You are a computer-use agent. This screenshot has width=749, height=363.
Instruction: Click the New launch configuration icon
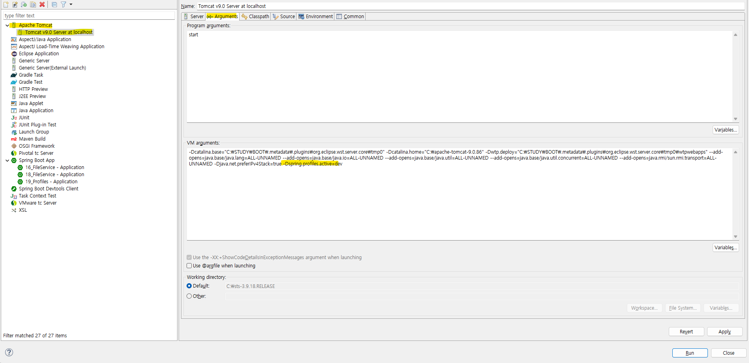pos(6,5)
